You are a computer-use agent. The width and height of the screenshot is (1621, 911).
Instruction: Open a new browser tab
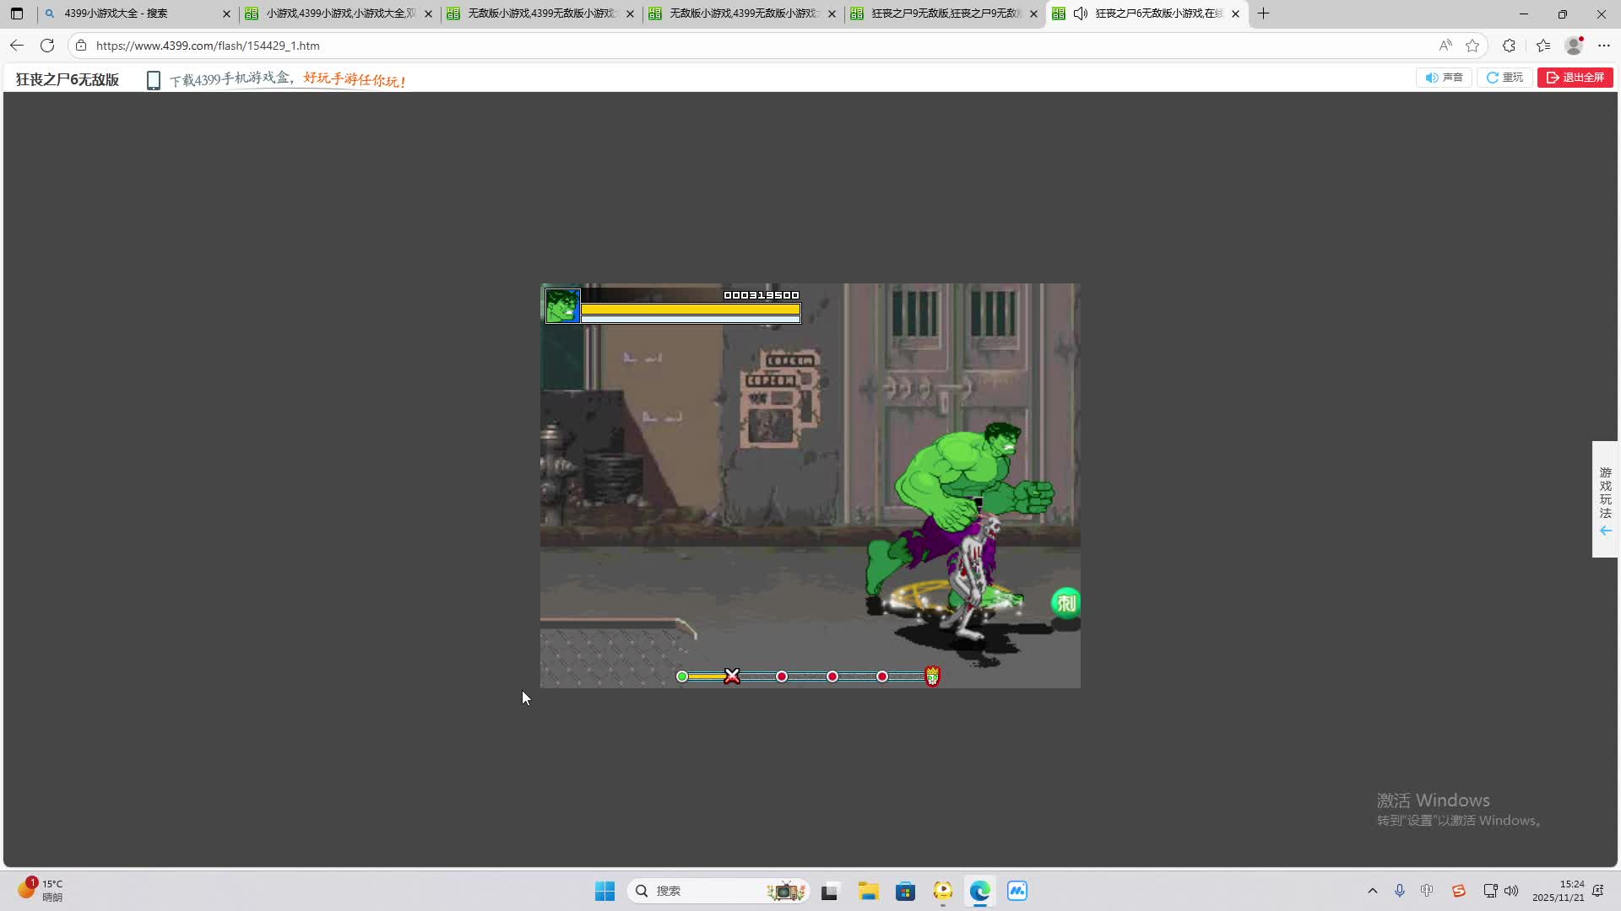[x=1263, y=13]
